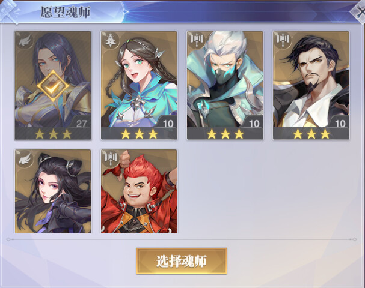Uncheck the golden checkmark on selected card

click(x=53, y=86)
